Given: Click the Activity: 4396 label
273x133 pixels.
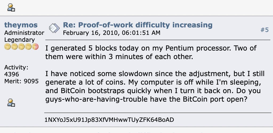Looking at the screenshot, I should tap(16, 71).
